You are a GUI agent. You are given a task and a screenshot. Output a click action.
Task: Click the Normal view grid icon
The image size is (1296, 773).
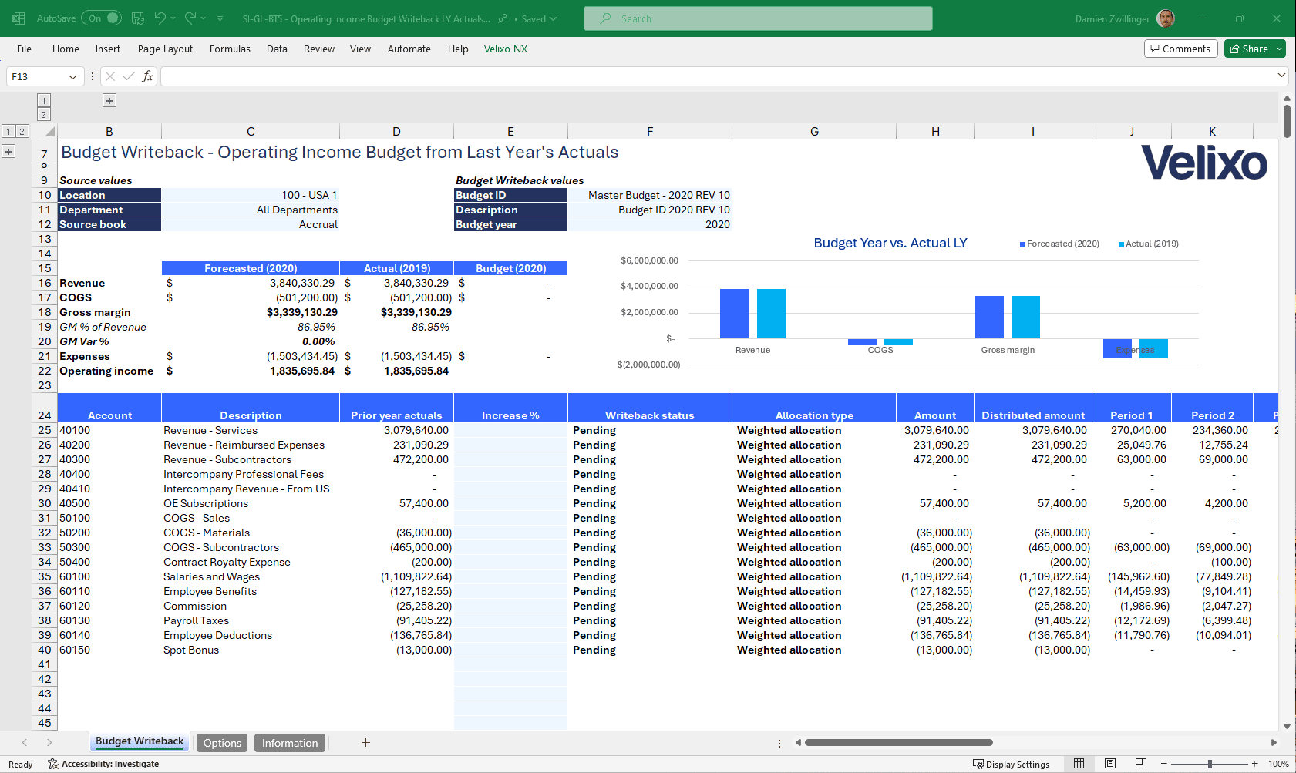(x=1079, y=764)
